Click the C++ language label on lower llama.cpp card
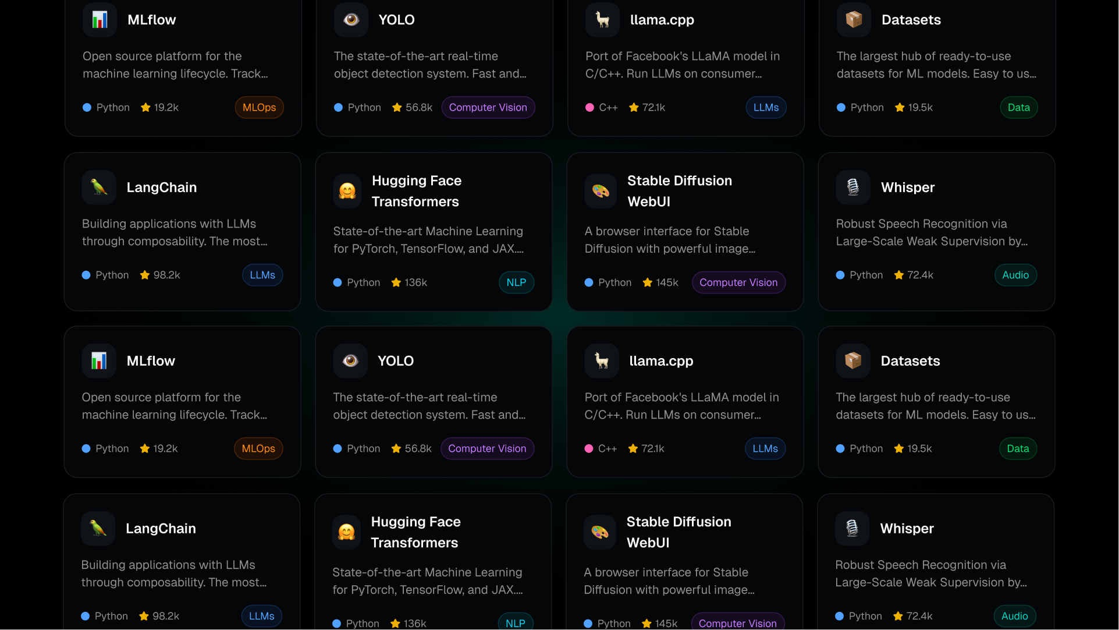The width and height of the screenshot is (1119, 630). (601, 449)
